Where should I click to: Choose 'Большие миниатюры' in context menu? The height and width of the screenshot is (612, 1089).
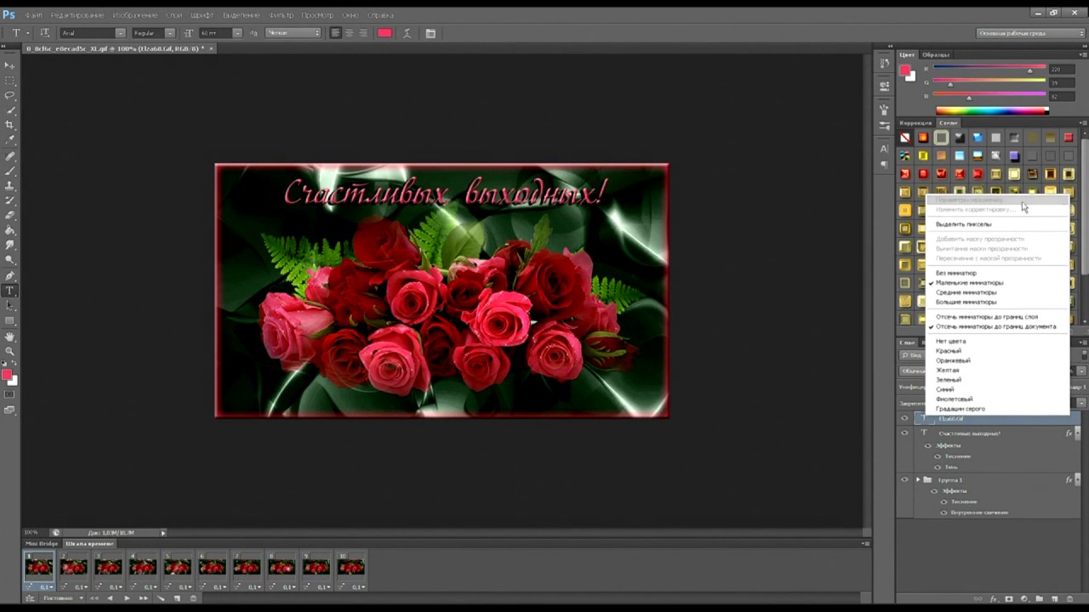click(x=966, y=302)
